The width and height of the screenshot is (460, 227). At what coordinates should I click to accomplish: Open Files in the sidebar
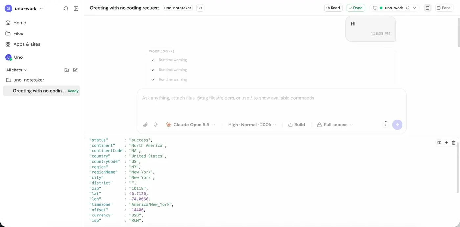[x=18, y=34]
